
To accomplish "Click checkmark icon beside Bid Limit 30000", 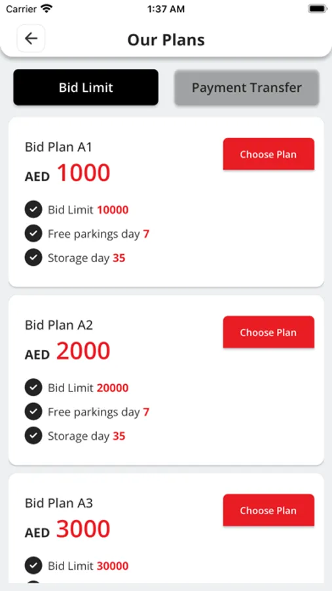I will (33, 566).
